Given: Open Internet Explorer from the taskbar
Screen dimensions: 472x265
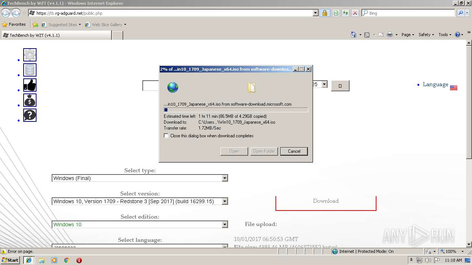Looking at the screenshot, I should [x=28, y=260].
